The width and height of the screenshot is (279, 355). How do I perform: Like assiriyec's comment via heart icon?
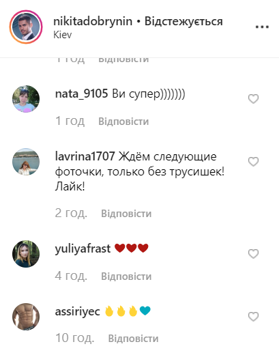click(x=253, y=317)
